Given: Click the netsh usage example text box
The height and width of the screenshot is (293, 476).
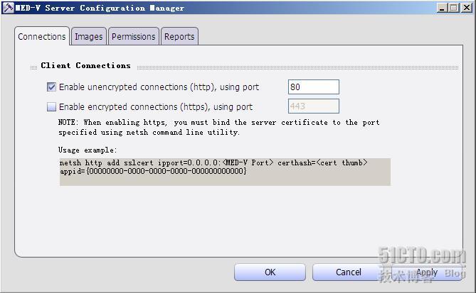Looking at the screenshot, I should (x=225, y=172).
